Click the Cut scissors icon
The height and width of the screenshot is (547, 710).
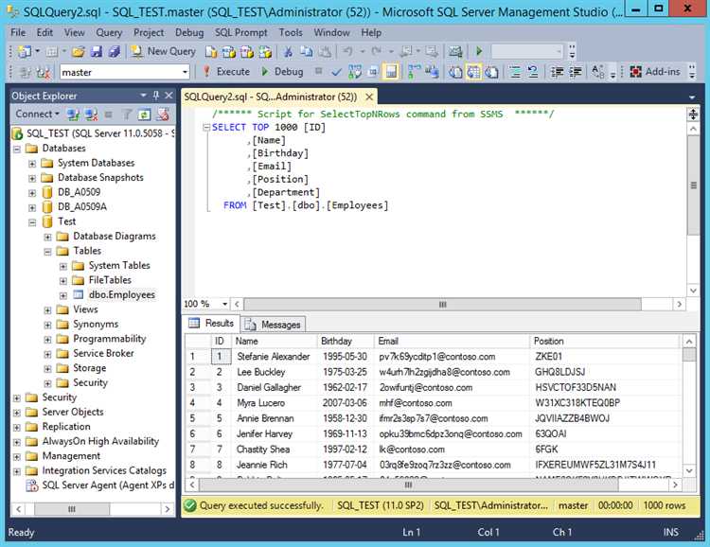289,51
